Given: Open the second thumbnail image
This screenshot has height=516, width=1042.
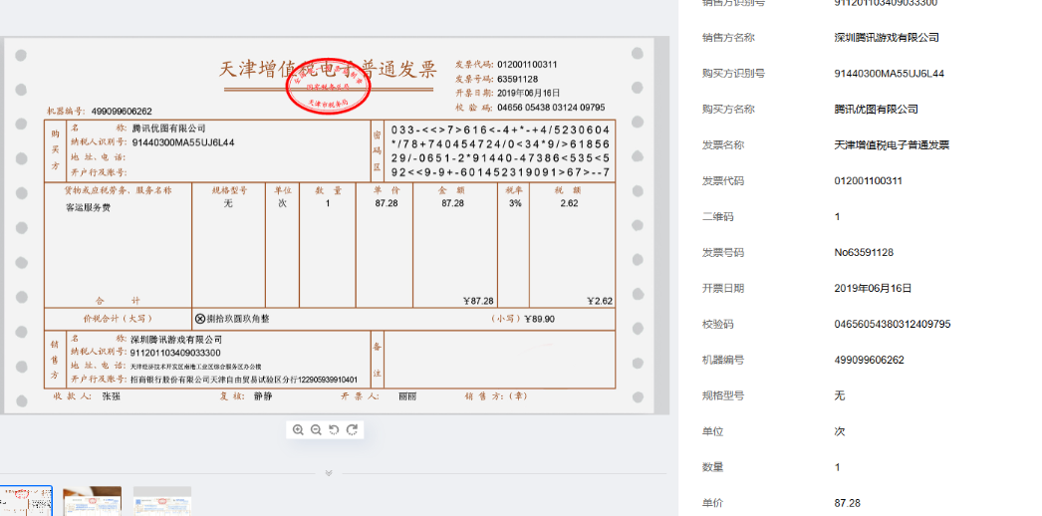Looking at the screenshot, I should point(93,501).
